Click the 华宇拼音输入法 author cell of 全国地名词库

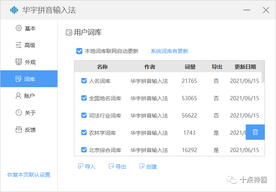[149, 98]
